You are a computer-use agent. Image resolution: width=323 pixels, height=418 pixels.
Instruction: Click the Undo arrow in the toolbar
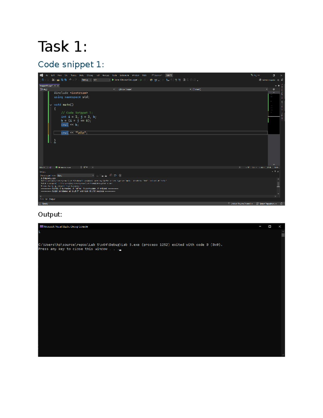point(70,80)
